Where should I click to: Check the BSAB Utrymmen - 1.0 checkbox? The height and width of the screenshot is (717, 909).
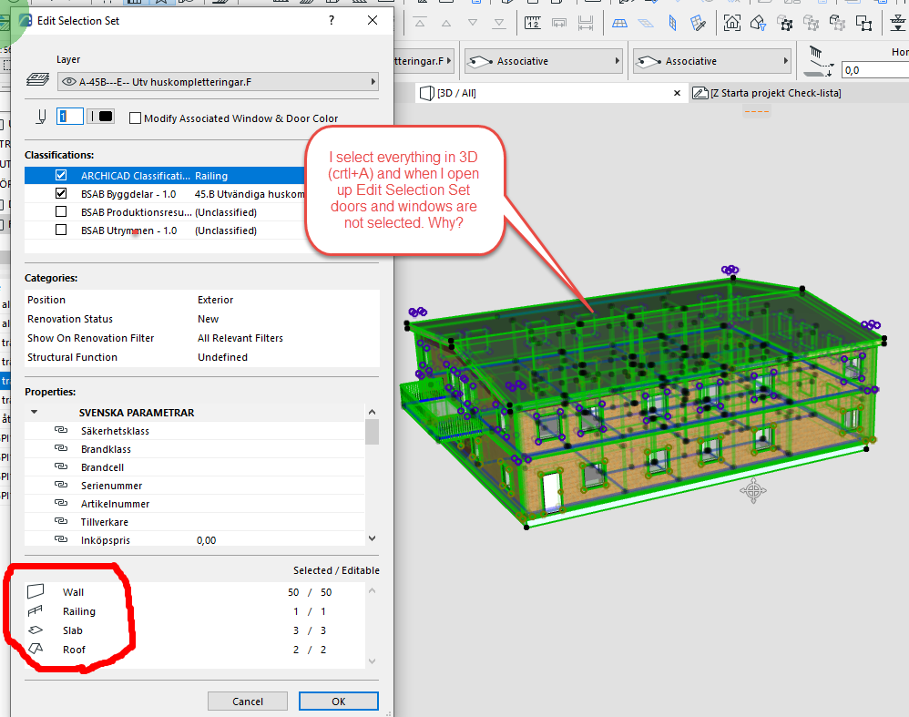click(x=61, y=230)
